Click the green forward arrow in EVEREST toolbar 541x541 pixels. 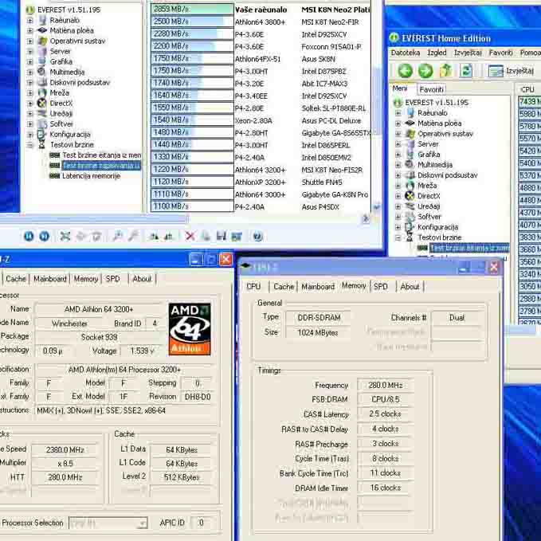(425, 71)
